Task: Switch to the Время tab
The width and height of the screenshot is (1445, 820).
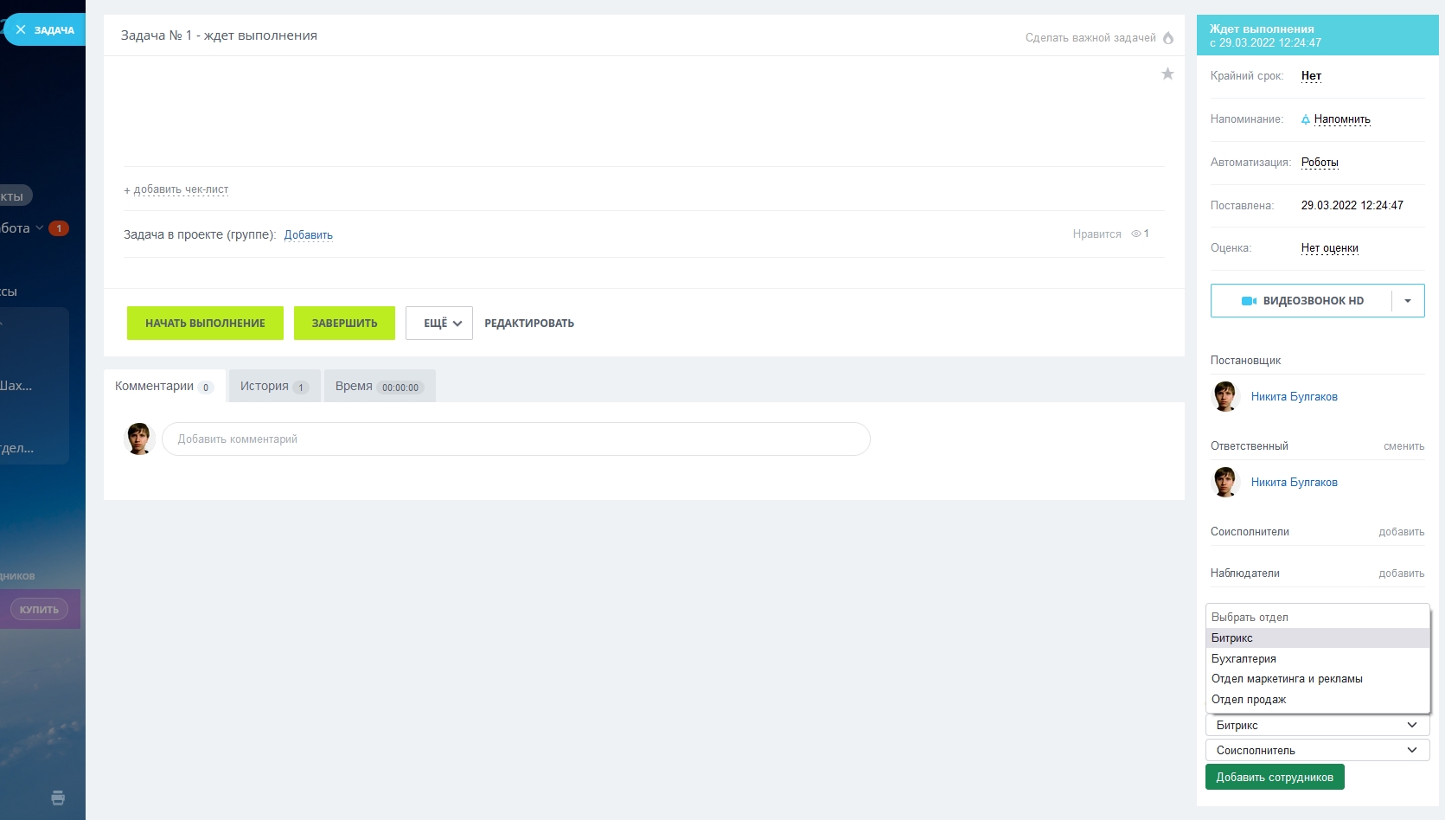Action: pos(380,387)
